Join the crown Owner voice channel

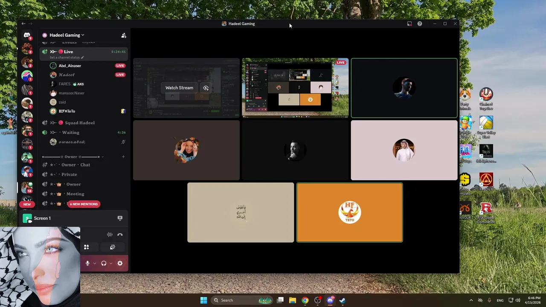[x=84, y=184]
